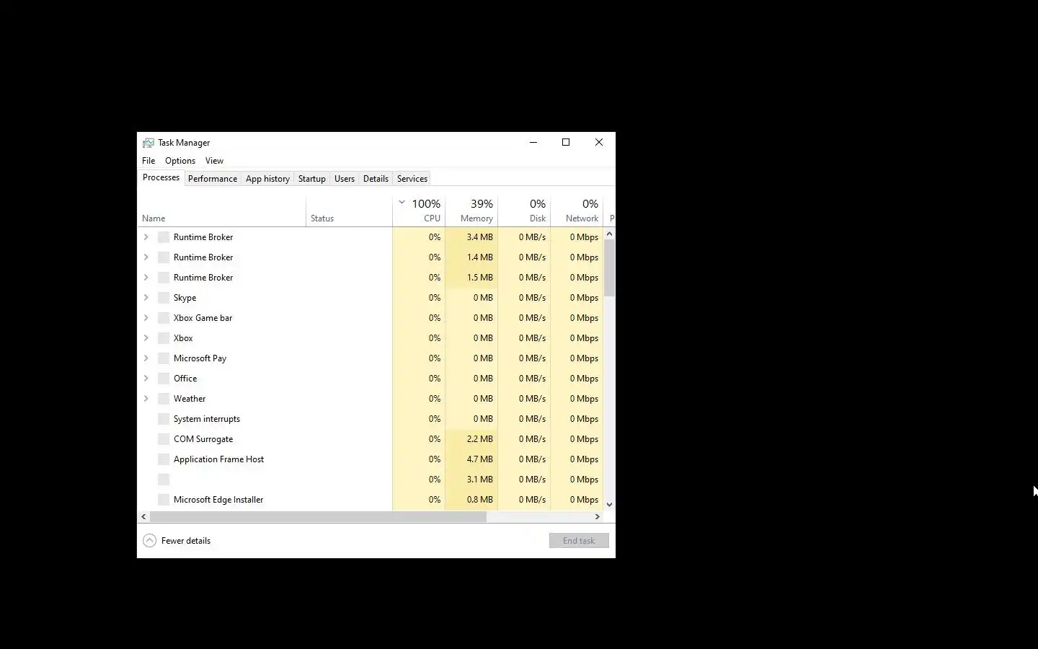The width and height of the screenshot is (1038, 649).
Task: Click the unnamed process row's 3.1 MB cell
Action: [471, 480]
